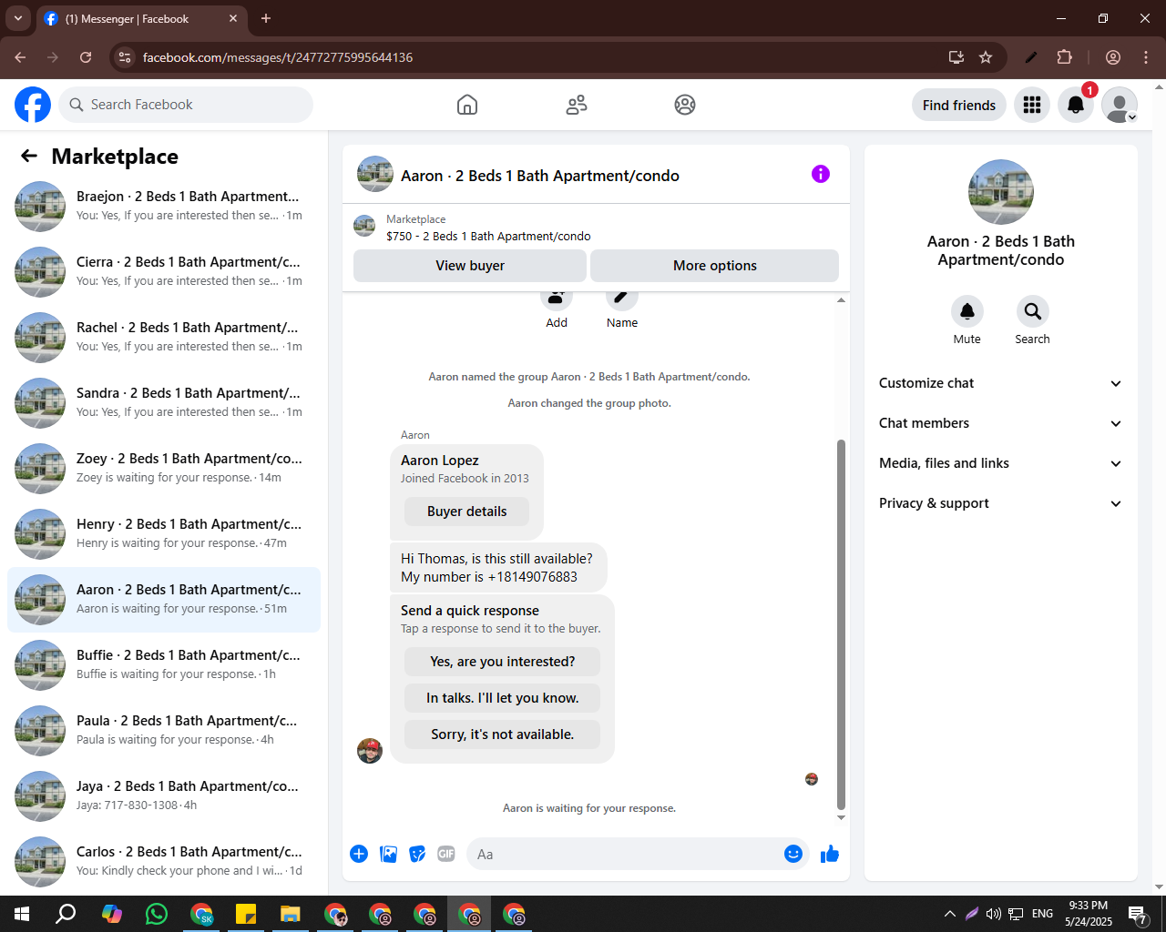The image size is (1166, 932).
Task: Click the Find friends button
Action: click(x=959, y=105)
